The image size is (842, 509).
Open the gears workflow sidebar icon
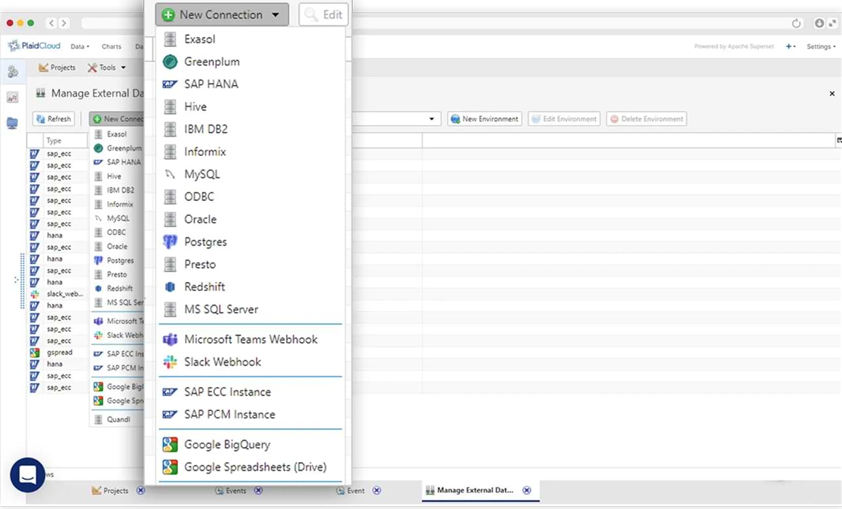tap(12, 72)
